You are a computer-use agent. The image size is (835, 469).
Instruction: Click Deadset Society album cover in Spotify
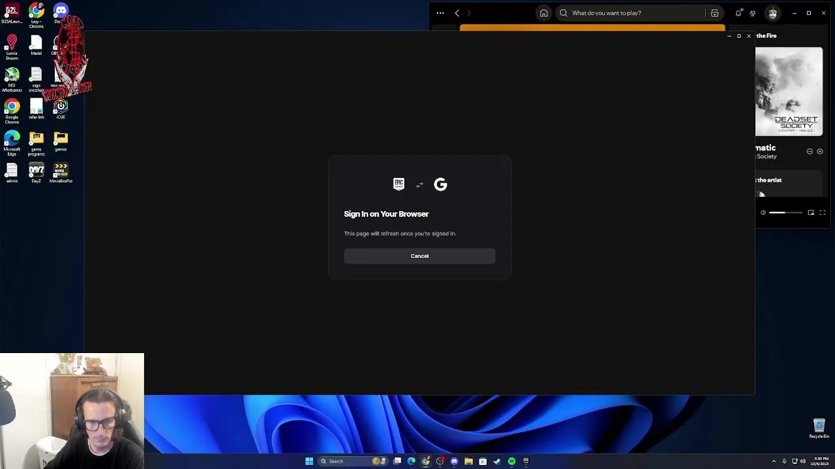[x=789, y=91]
